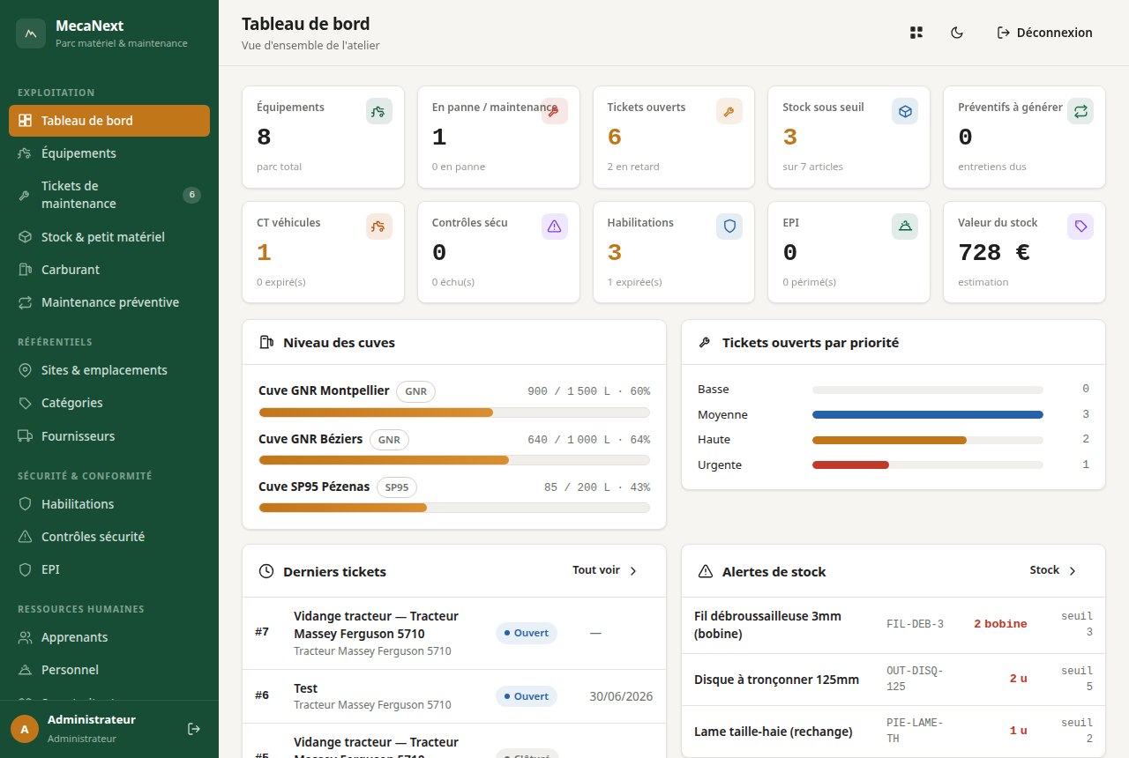Click the tickets count badge 6
This screenshot has height=758, width=1129.
(191, 195)
